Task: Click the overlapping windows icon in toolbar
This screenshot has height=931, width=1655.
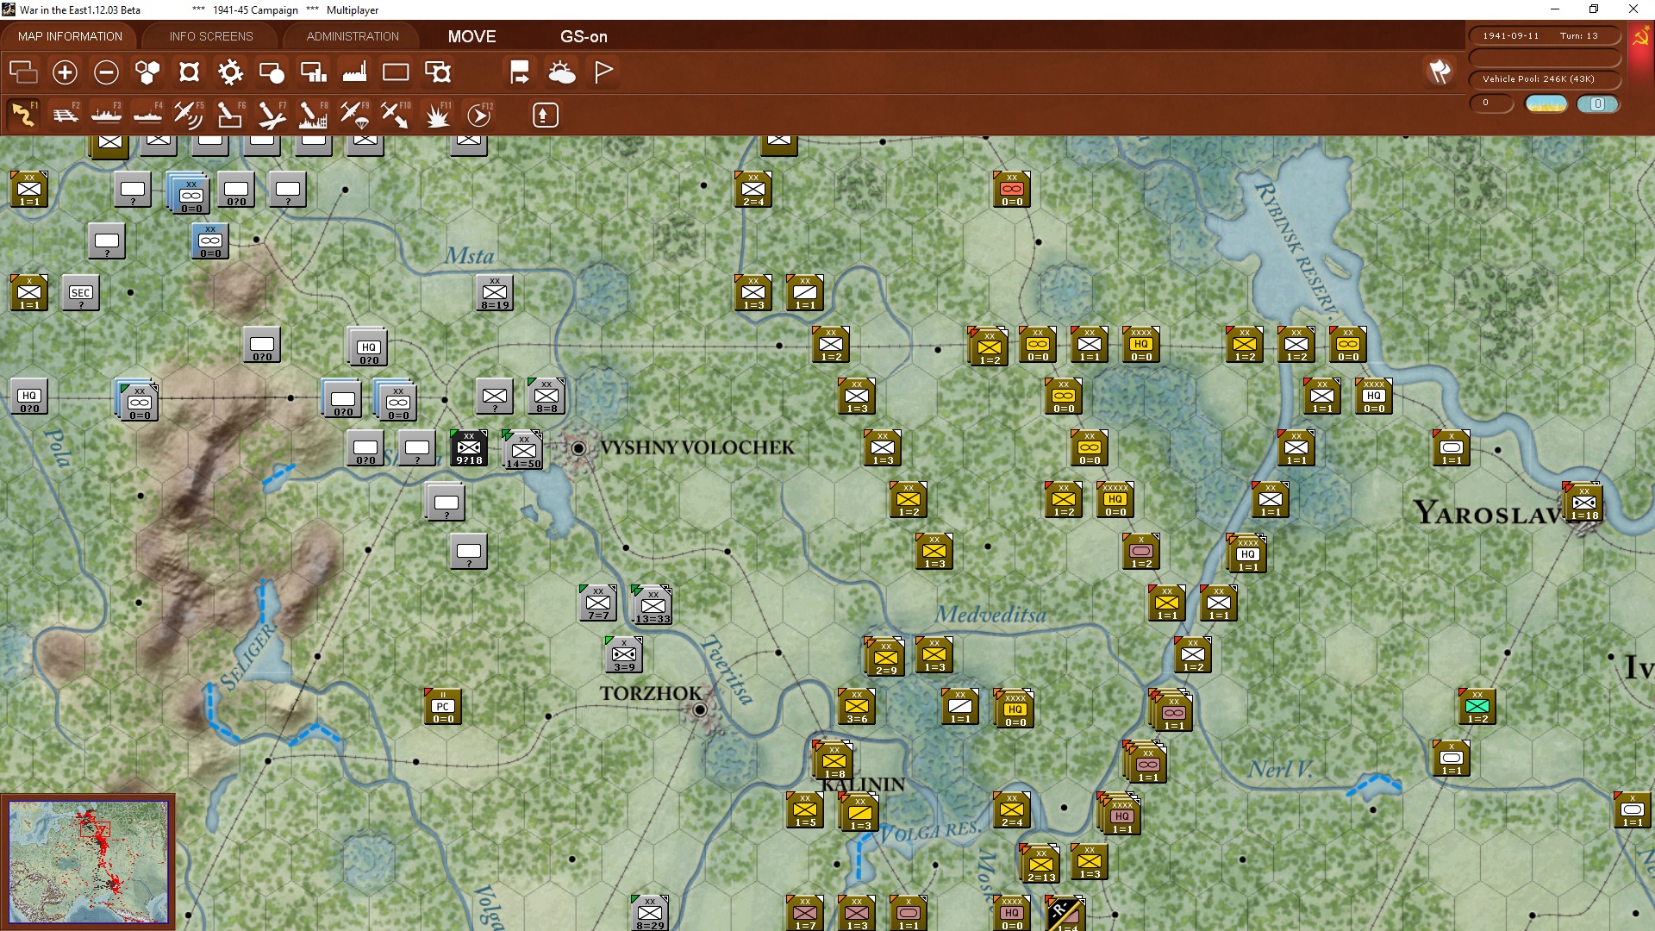Action: tap(23, 72)
